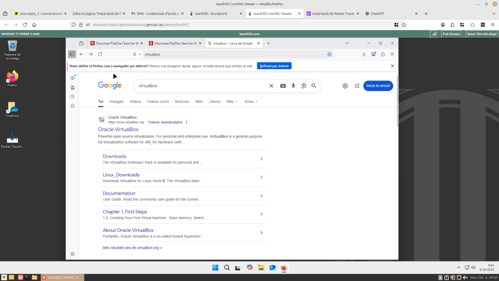Click the Defineix per defecte button

coord(274,65)
